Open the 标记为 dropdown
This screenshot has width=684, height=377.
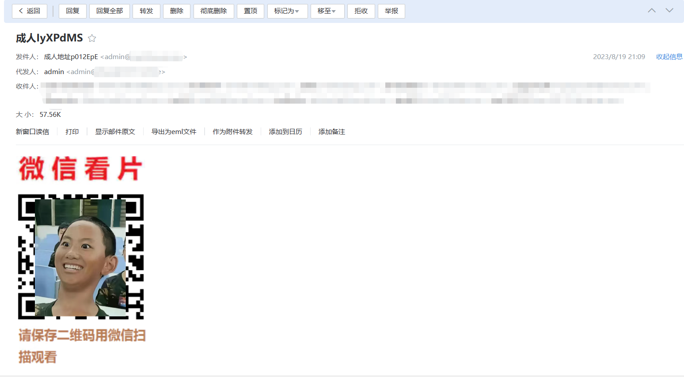click(x=287, y=11)
